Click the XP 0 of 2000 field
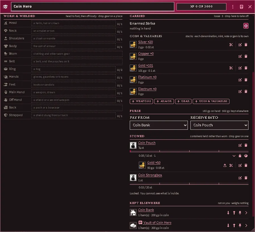The width and height of the screenshot is (255, 232). [201, 7]
